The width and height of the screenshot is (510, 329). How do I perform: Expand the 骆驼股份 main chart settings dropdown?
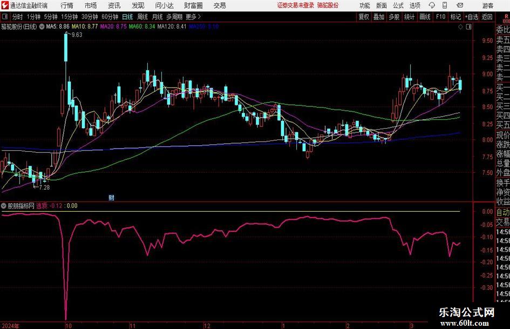42,26
